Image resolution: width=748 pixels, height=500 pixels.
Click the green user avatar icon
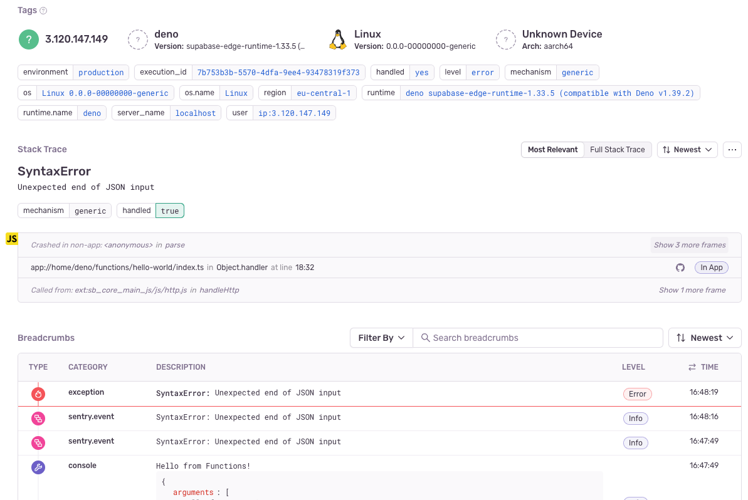click(29, 39)
